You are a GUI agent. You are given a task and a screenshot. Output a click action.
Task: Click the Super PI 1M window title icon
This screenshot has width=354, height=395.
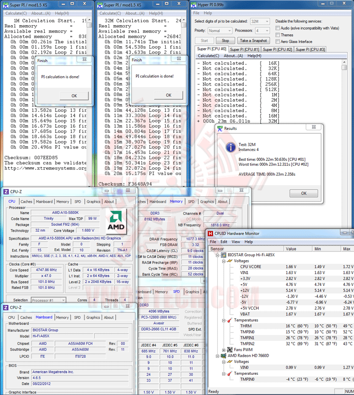point(5,5)
